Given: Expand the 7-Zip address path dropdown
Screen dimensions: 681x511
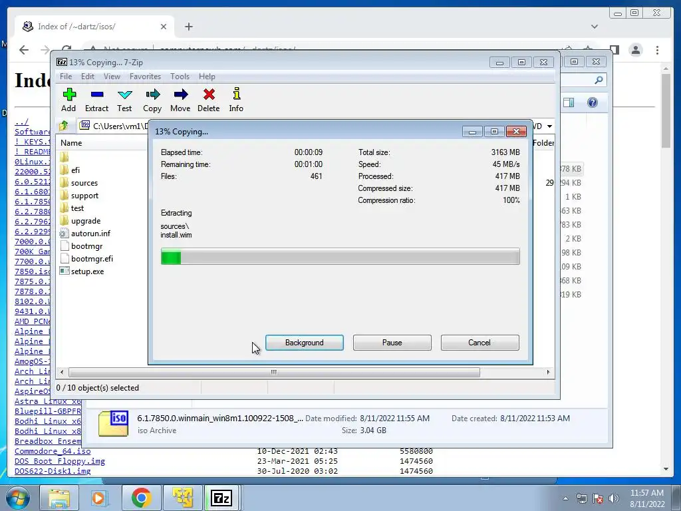Looking at the screenshot, I should click(x=549, y=126).
